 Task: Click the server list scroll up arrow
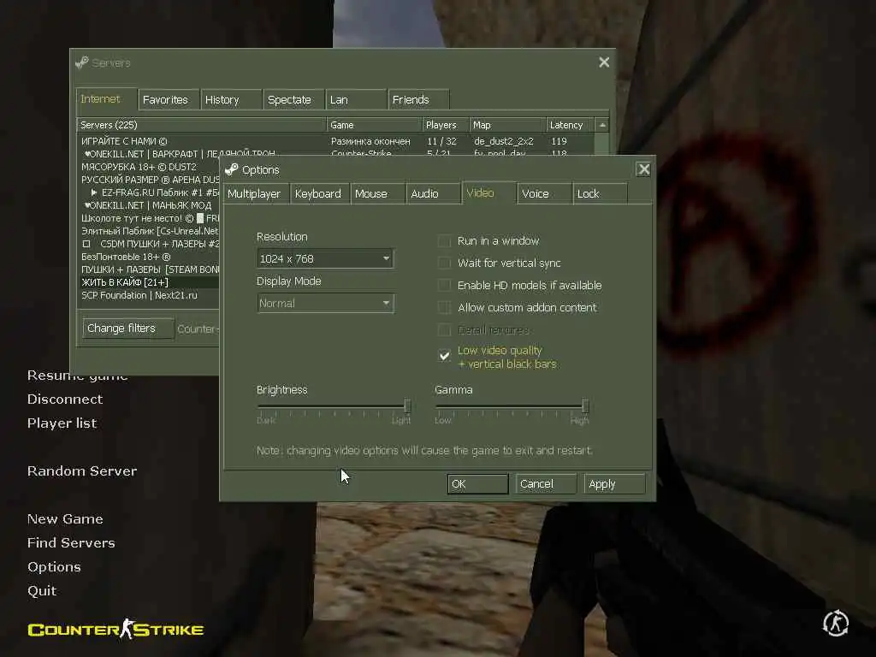[x=601, y=125]
